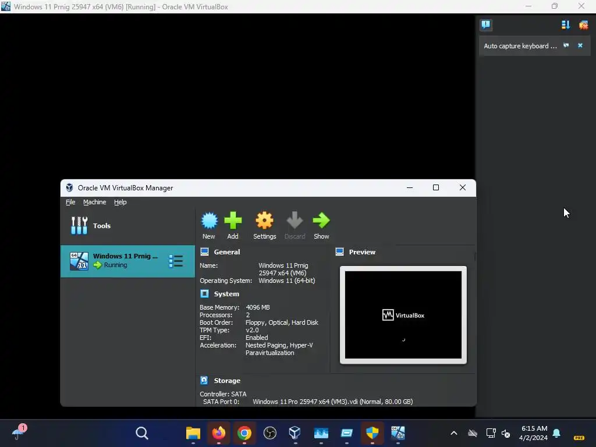Viewport: 596px width, 447px height.
Task: Click the dismiss all notifications icon
Action: tap(583, 25)
